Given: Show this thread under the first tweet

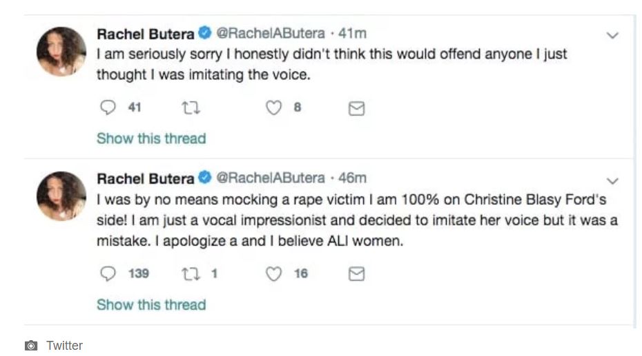Looking at the screenshot, I should (151, 138).
